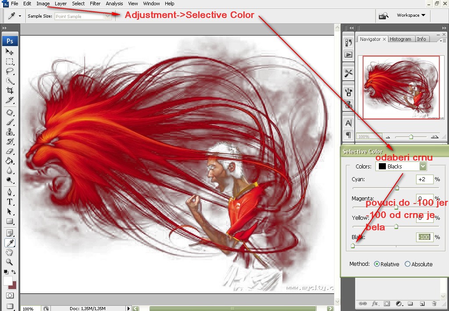
Task: Click Navigator zoom out small mountains button
Action: [388, 137]
